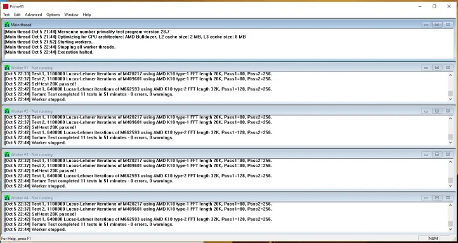
Task: Open the Options menu
Action: tap(53, 15)
